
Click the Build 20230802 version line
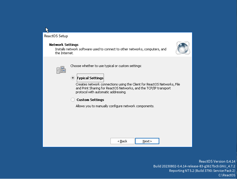pos(194,166)
